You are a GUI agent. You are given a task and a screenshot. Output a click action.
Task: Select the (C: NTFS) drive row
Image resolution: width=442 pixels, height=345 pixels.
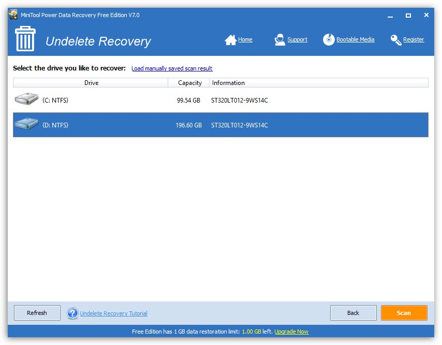pyautogui.click(x=220, y=100)
